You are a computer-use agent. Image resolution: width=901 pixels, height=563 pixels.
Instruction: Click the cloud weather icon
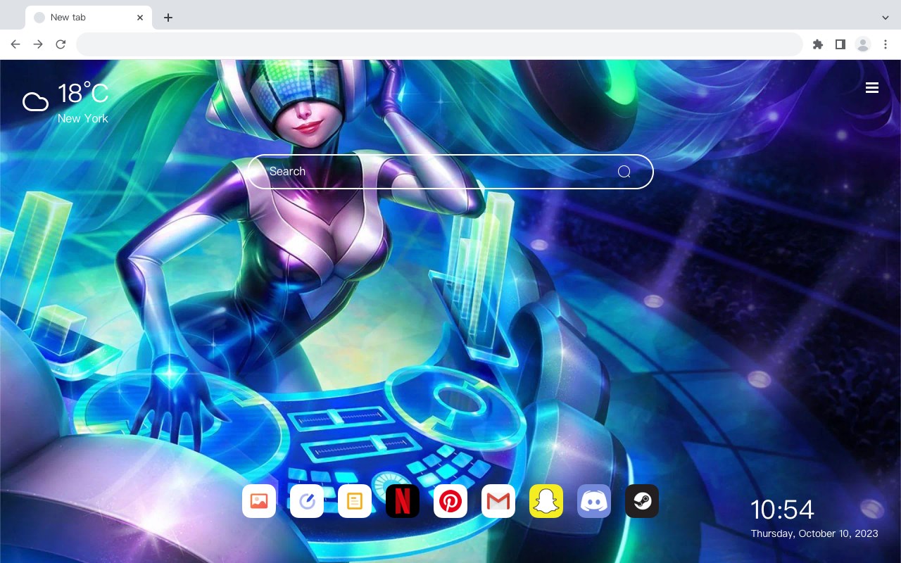[x=35, y=102]
